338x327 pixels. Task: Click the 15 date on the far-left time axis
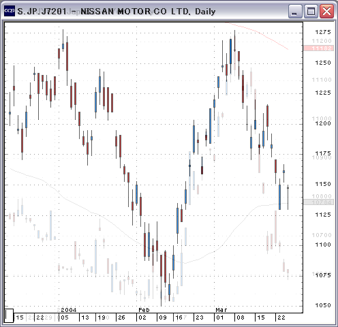(20, 317)
